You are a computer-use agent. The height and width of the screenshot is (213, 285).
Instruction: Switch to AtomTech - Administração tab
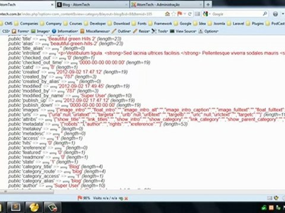[167, 5]
